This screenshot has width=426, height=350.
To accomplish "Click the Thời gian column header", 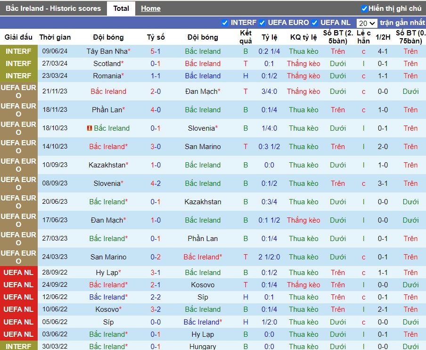I will 55,37.
